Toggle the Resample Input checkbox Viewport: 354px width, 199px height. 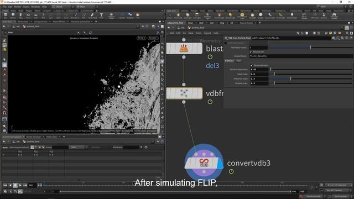click(x=252, y=65)
